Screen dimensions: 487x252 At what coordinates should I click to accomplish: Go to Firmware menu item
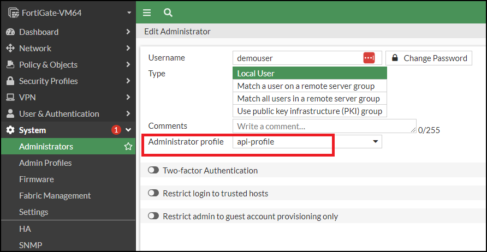pos(37,179)
